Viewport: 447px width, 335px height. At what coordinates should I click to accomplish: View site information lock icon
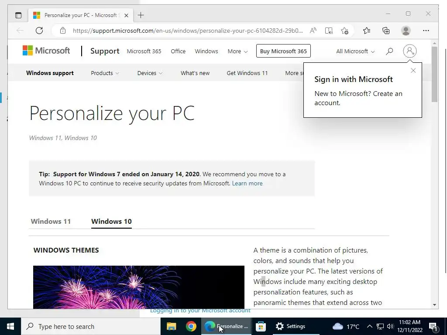click(63, 31)
